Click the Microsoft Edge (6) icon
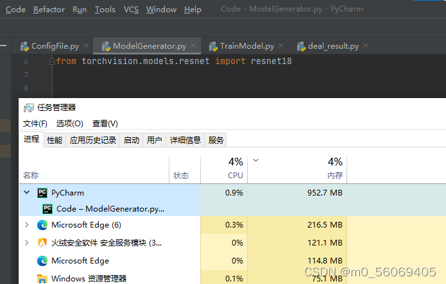 42,225
